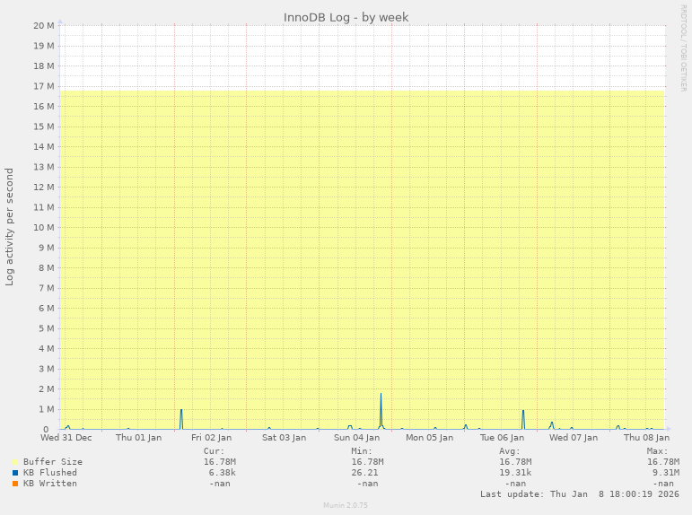Click the '1 M' y-axis label

pyautogui.click(x=47, y=409)
